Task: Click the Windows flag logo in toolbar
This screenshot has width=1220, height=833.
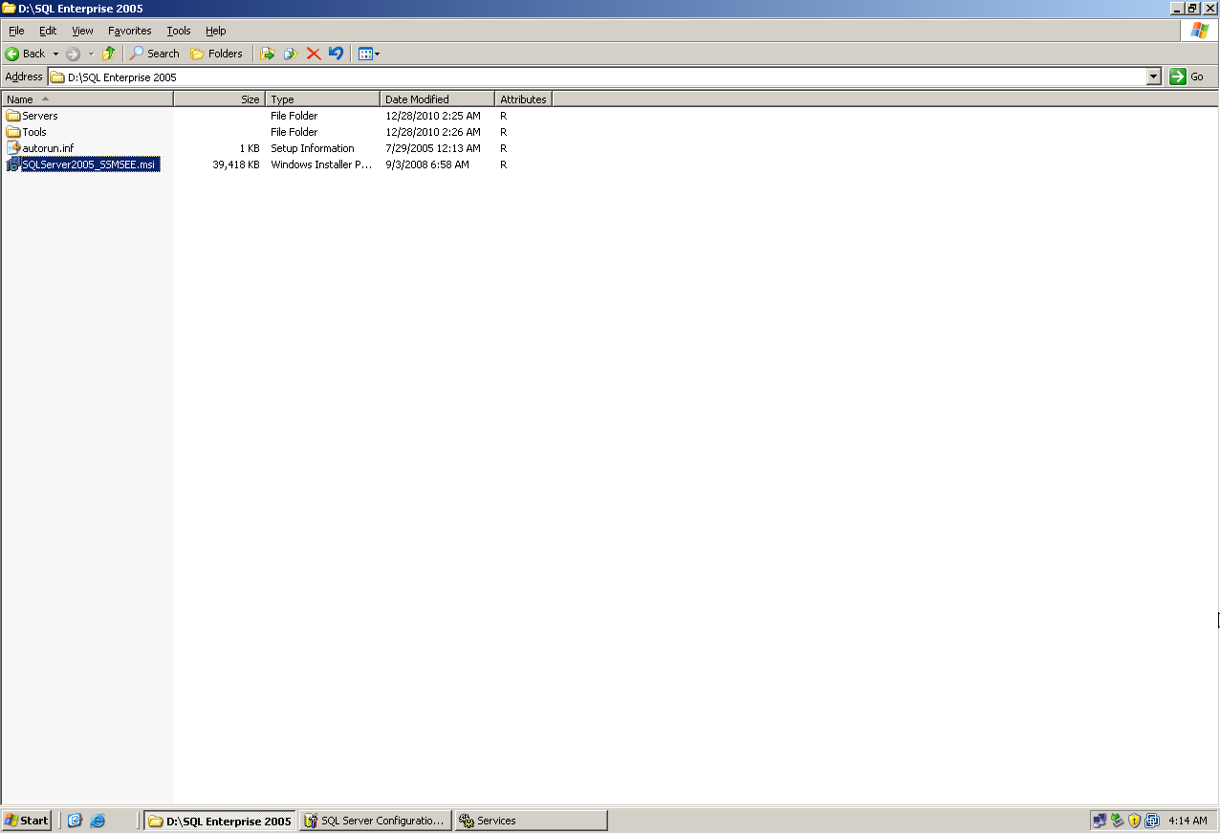Action: click(1199, 31)
